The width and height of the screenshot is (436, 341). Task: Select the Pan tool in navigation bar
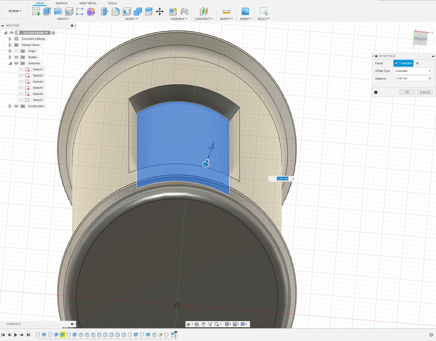click(203, 324)
